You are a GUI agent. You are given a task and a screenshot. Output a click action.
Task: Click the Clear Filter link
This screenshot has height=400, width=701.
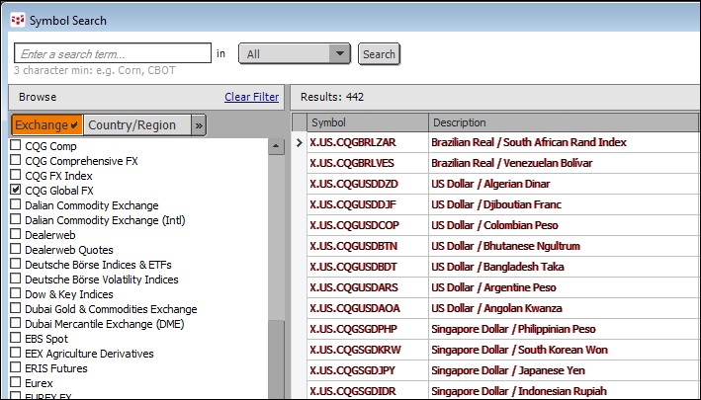click(251, 97)
